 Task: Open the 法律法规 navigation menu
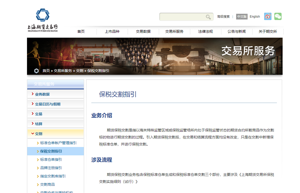(205, 31)
